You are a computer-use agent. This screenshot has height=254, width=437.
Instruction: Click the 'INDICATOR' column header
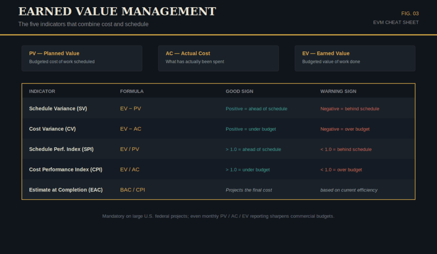42,91
